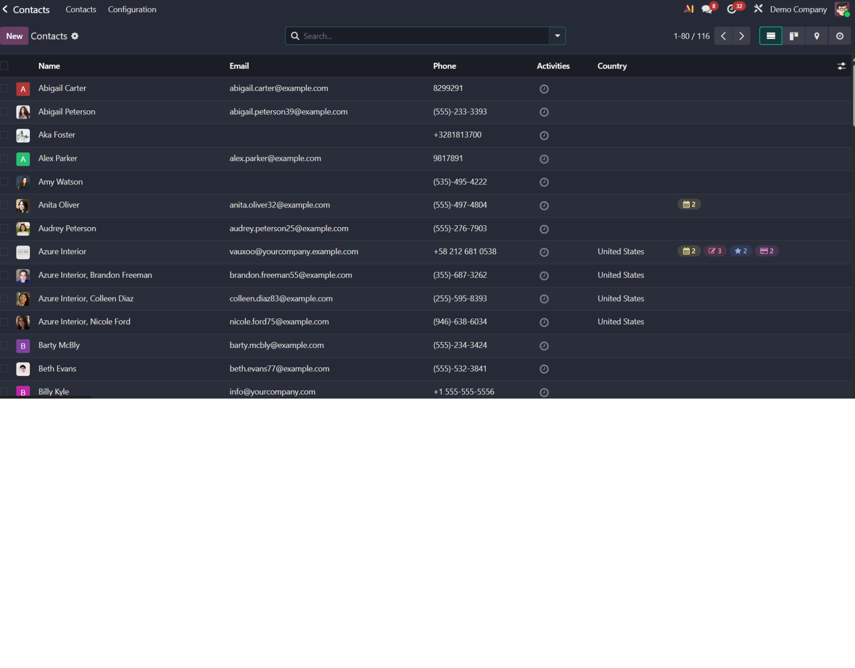Click the New button
855x668 pixels.
coord(14,36)
